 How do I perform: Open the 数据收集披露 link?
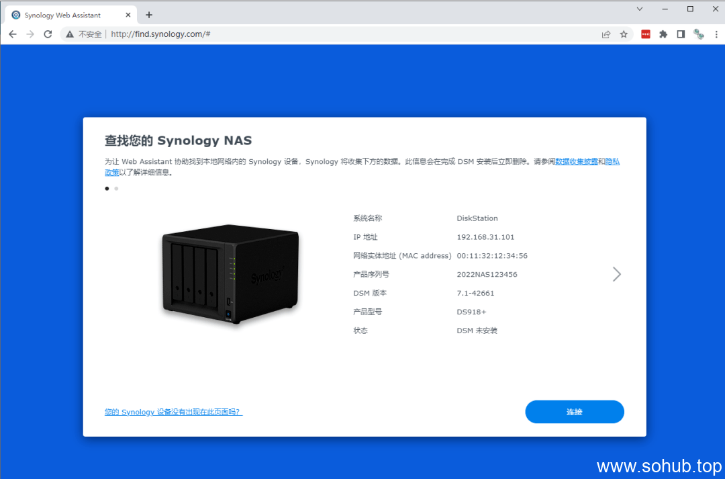[x=577, y=161]
